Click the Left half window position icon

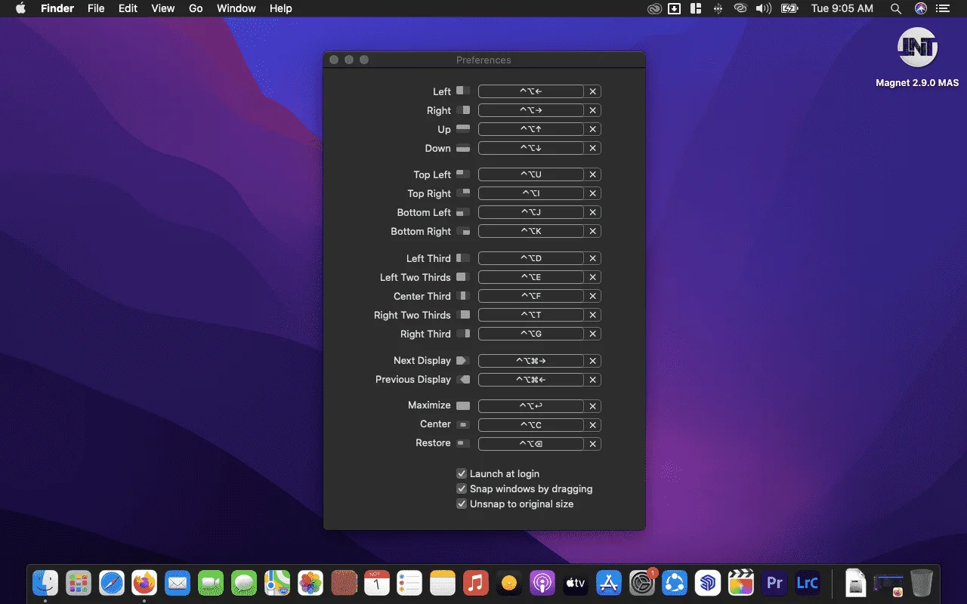pos(463,91)
